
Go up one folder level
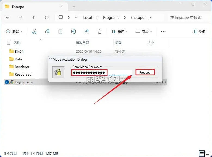click(34, 17)
